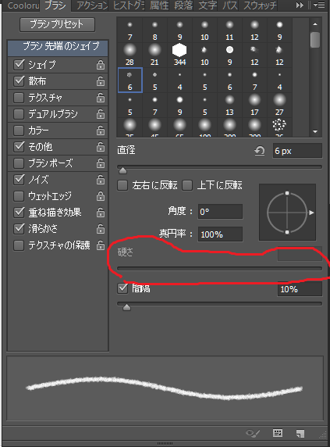This screenshot has width=330, height=447.
Task: Check the 上下に反転 flip option
Action: coord(187,185)
